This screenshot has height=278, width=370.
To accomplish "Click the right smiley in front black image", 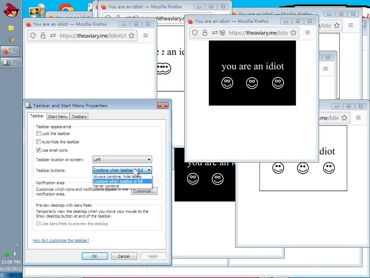I will pyautogui.click(x=278, y=83).
